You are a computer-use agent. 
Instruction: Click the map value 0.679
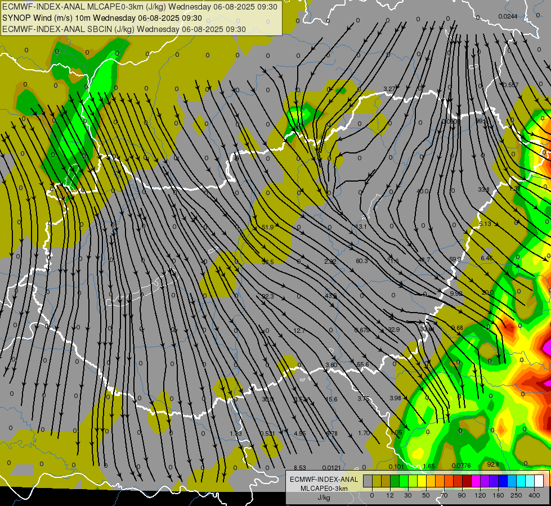click(x=362, y=330)
